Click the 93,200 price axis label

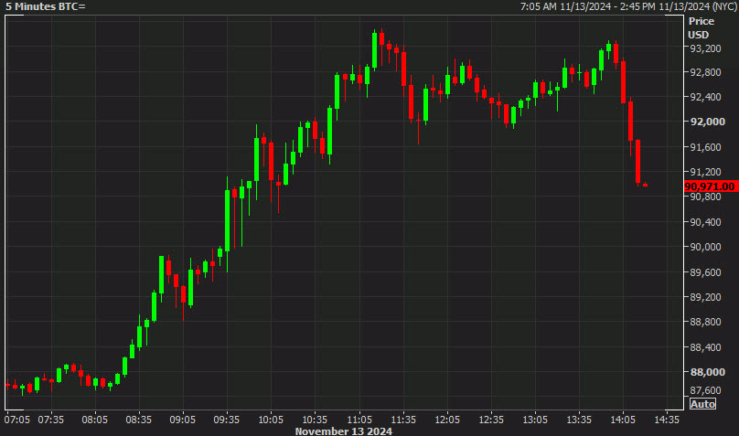click(705, 48)
